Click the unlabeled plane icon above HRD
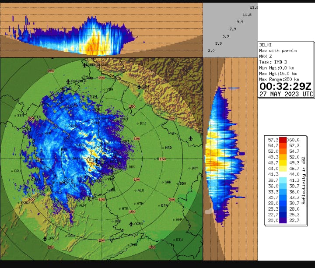 point(190,138)
